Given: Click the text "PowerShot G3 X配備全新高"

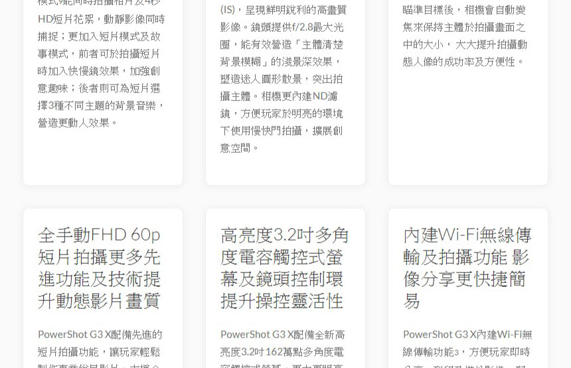Looking at the screenshot, I should click(x=283, y=335).
